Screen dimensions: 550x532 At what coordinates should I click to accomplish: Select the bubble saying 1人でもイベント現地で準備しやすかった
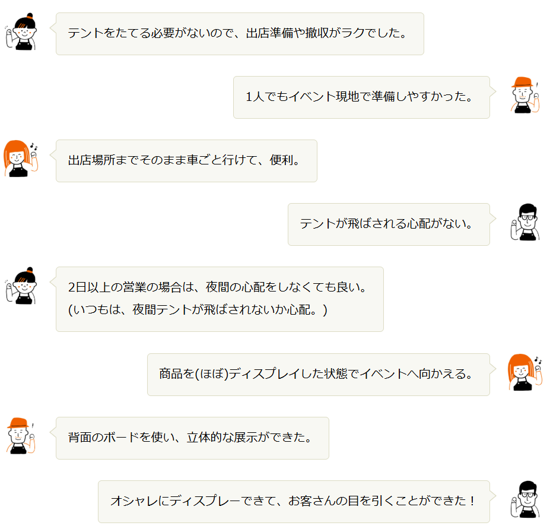(x=361, y=97)
